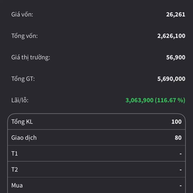193x193 pixels.
Task: Select the Giá thị trường label
Action: click(x=31, y=57)
